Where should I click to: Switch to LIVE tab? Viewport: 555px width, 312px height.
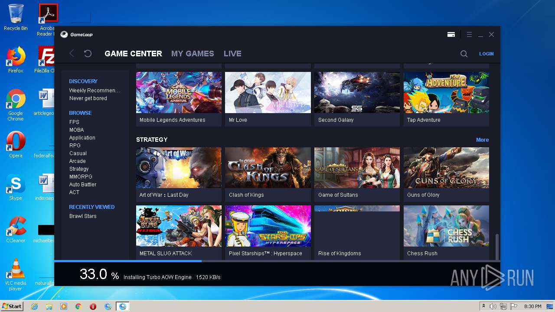(232, 54)
